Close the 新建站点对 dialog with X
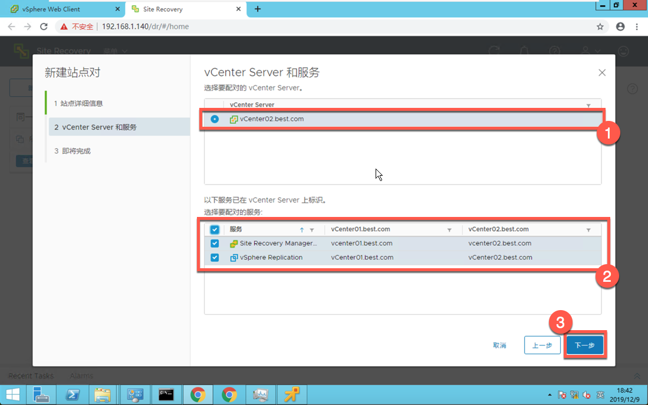648x405 pixels. click(x=601, y=73)
